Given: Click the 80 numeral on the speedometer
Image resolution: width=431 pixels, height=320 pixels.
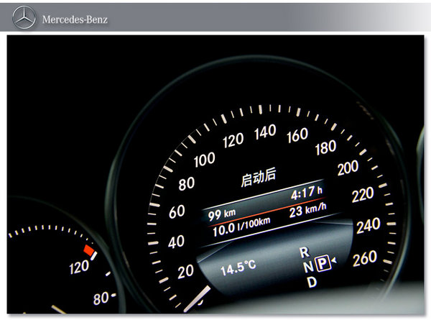Looking at the screenshot, I should pos(186,184).
